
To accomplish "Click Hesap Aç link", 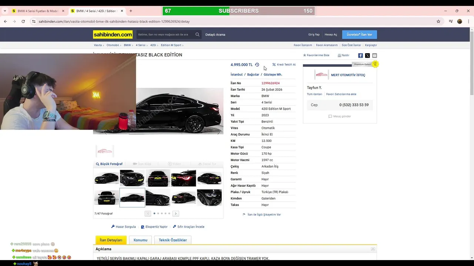I will tap(331, 35).
